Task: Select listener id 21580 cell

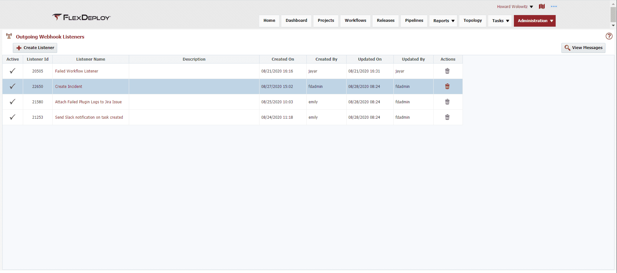Action: pyautogui.click(x=38, y=102)
